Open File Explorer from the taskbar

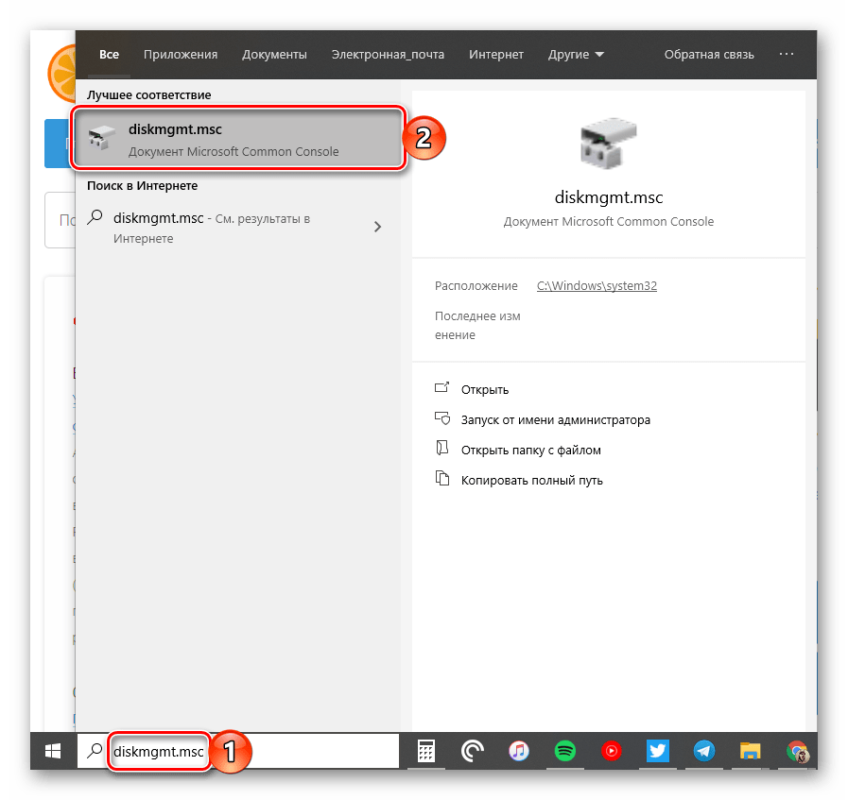click(x=750, y=751)
